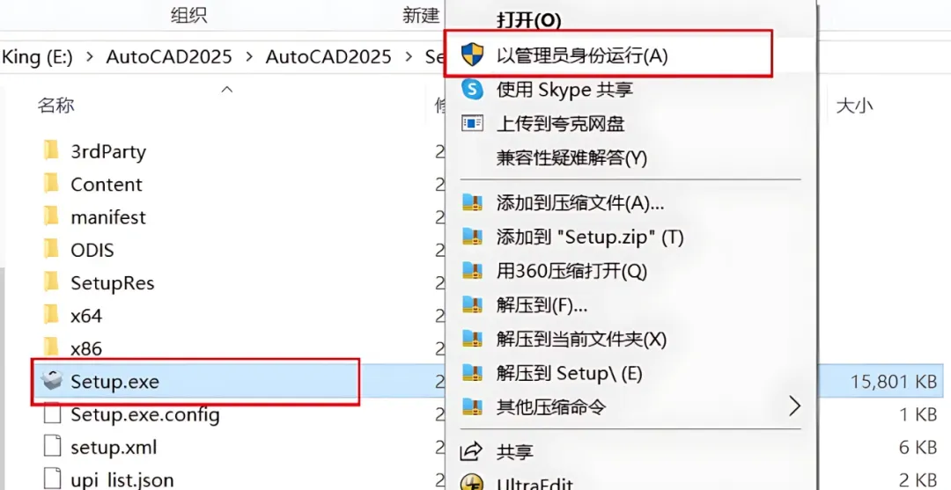Image resolution: width=951 pixels, height=490 pixels.
Task: Click the shield icon for run as administrator
Action: [473, 55]
